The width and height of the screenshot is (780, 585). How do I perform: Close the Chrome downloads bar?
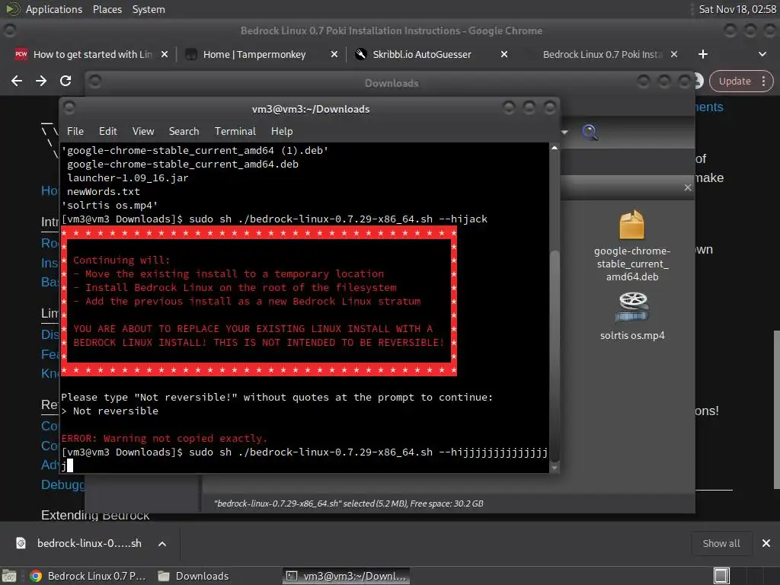tap(766, 543)
